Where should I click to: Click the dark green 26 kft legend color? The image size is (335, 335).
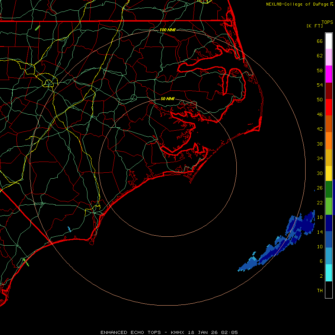tap(329, 189)
